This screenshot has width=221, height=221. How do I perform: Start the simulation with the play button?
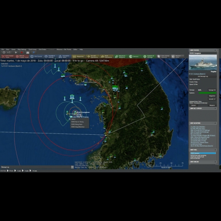click(x=16, y=53)
